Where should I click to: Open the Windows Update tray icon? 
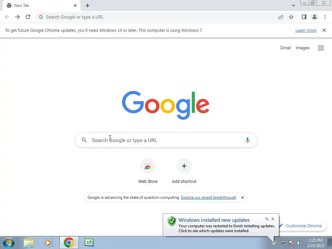274,243
